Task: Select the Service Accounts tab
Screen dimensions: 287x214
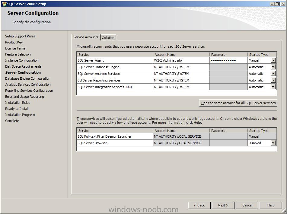Action: [86, 37]
